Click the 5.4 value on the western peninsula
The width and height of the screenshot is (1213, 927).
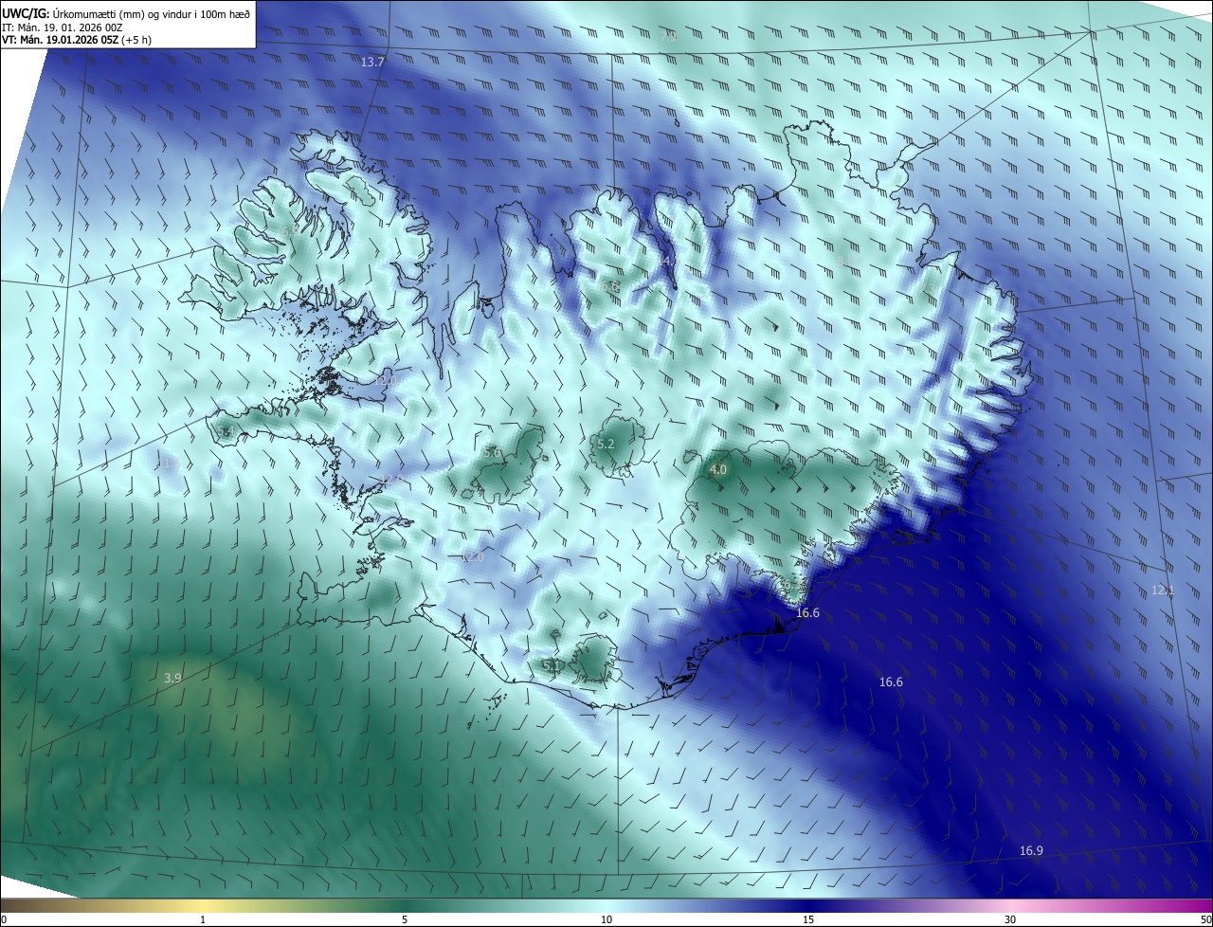(x=225, y=431)
